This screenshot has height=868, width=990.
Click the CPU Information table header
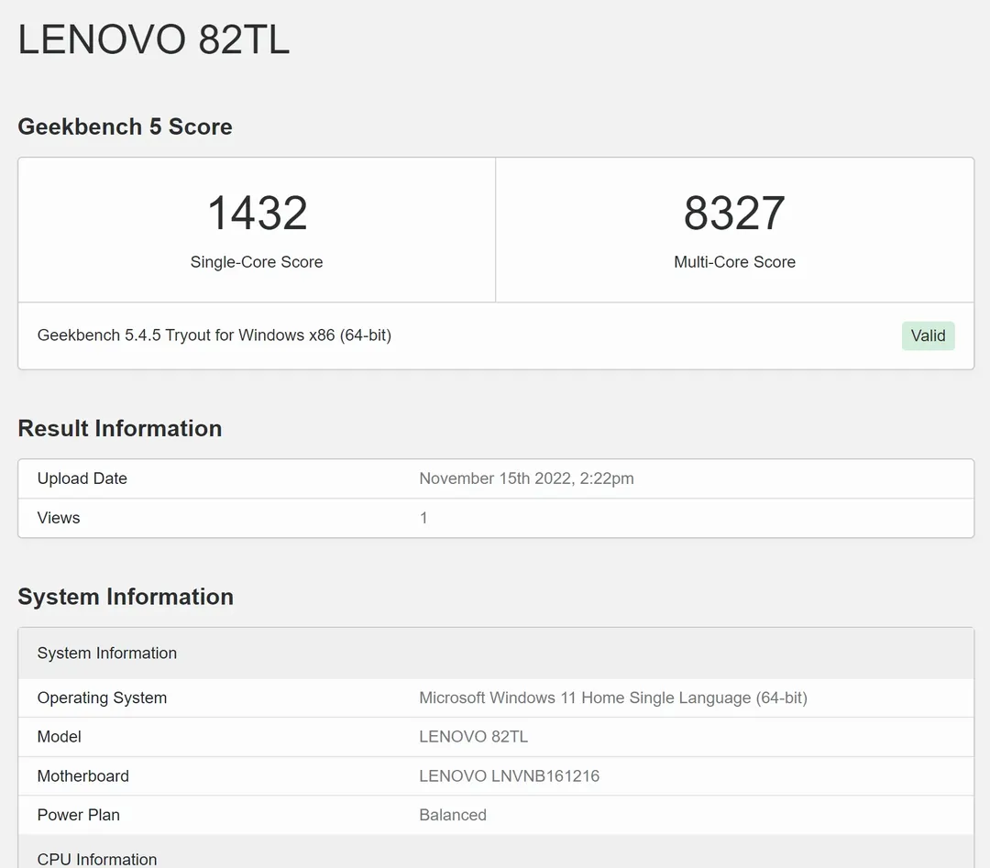(x=97, y=858)
